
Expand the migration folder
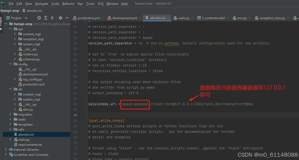coord(10,114)
